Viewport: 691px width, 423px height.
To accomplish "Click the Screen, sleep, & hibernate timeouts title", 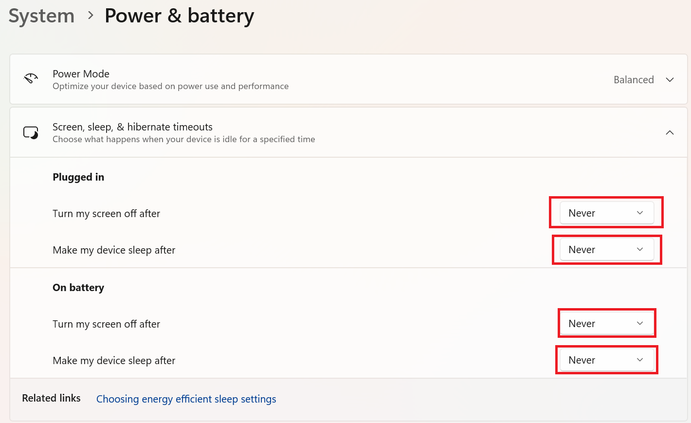I will click(x=132, y=127).
